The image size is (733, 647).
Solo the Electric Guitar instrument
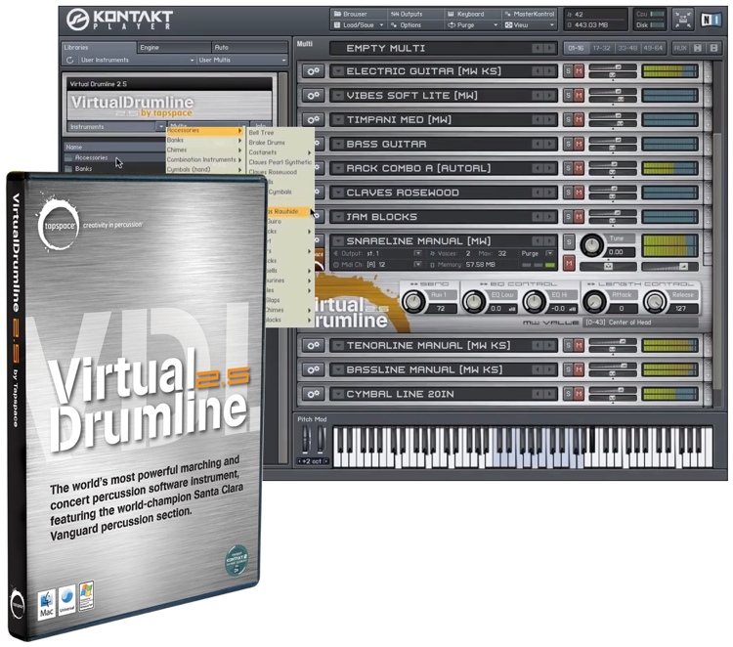(x=569, y=71)
